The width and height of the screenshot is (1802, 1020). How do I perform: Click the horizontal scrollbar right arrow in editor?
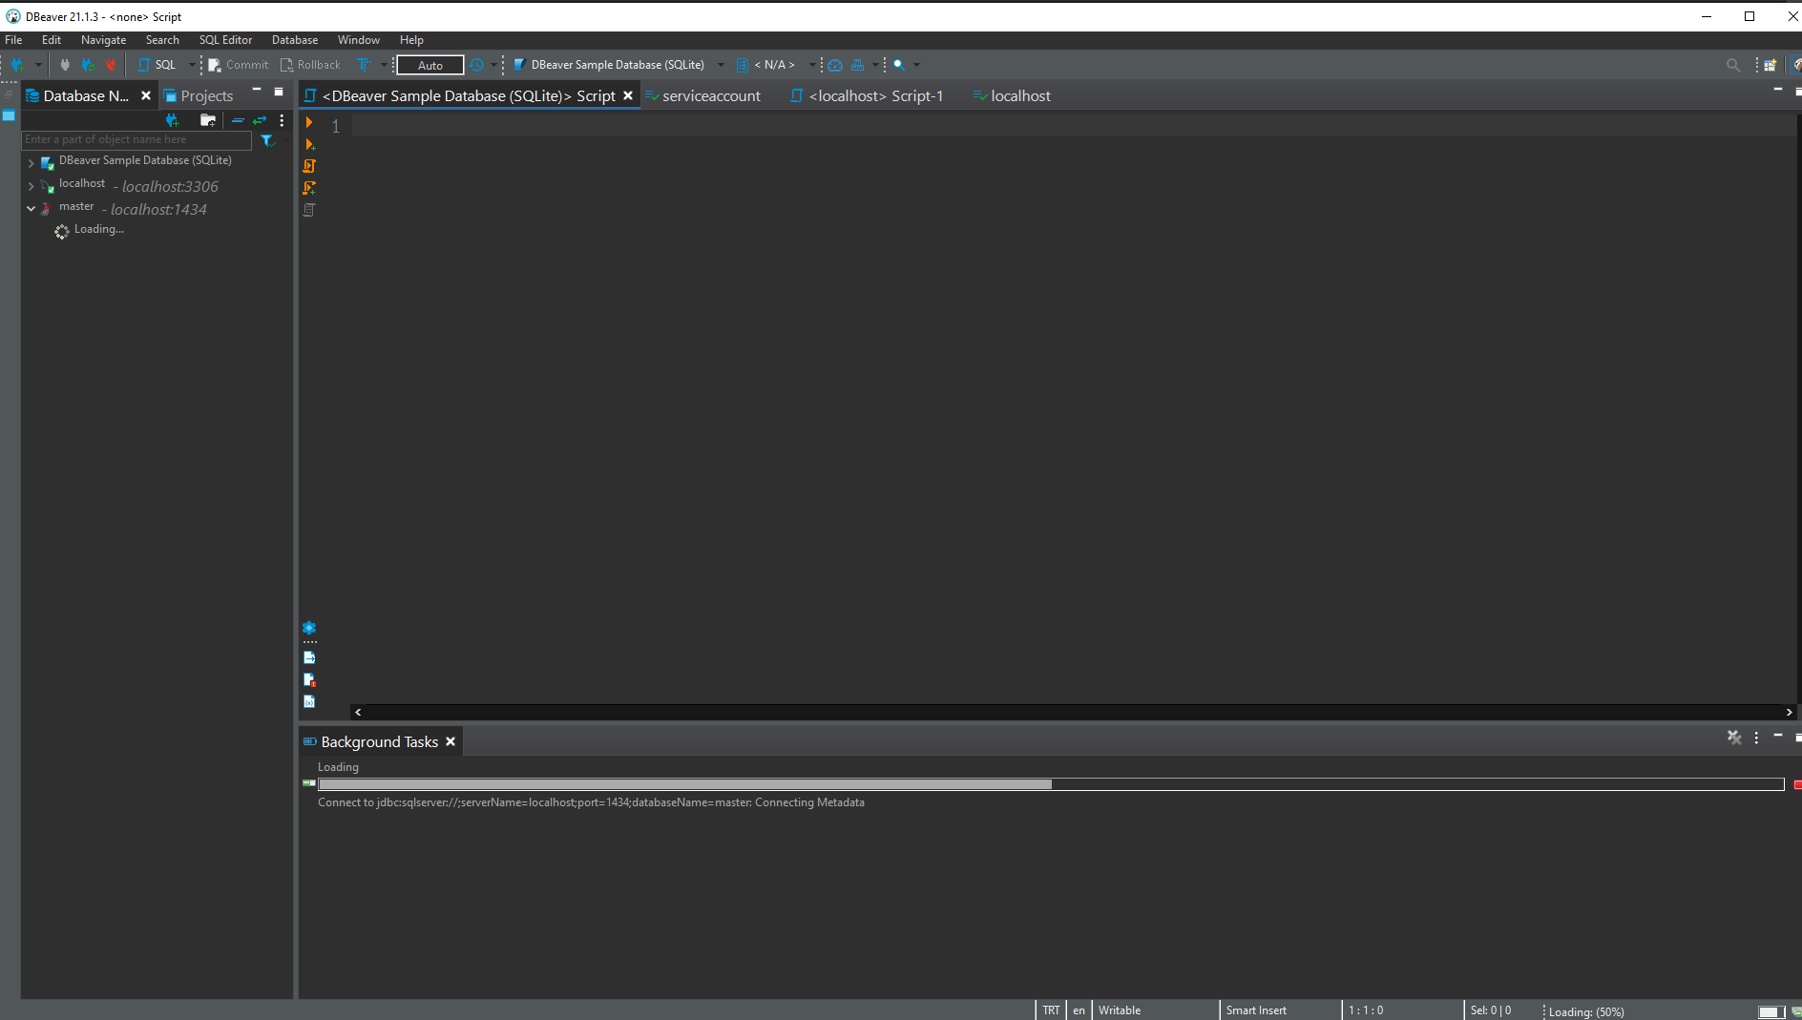1789,712
